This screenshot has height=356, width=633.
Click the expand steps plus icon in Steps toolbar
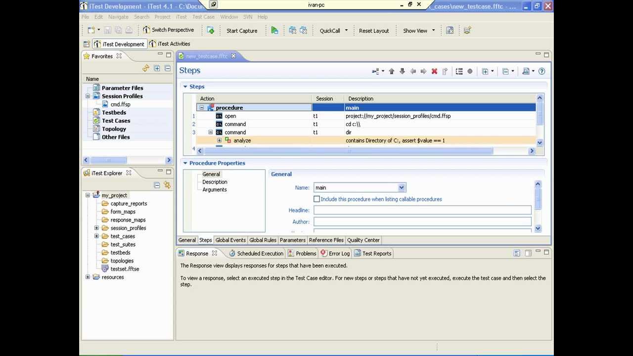coord(485,71)
